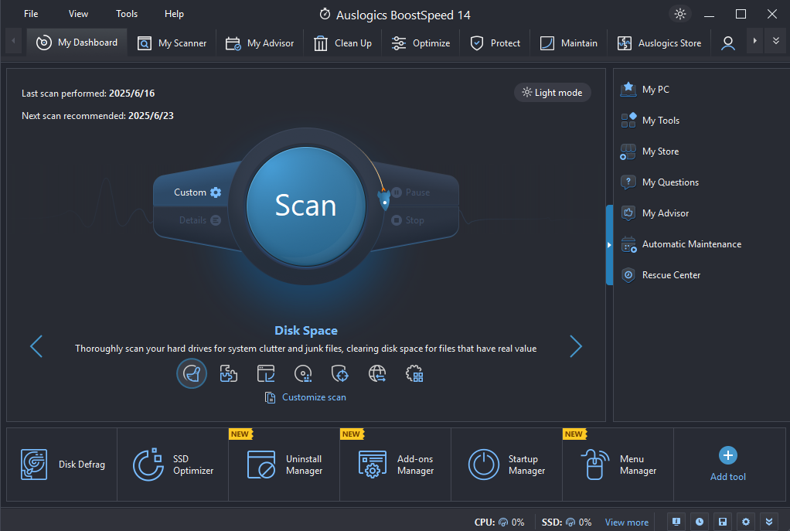This screenshot has width=790, height=531.
Task: Go to previous scan category
Action: pos(36,346)
